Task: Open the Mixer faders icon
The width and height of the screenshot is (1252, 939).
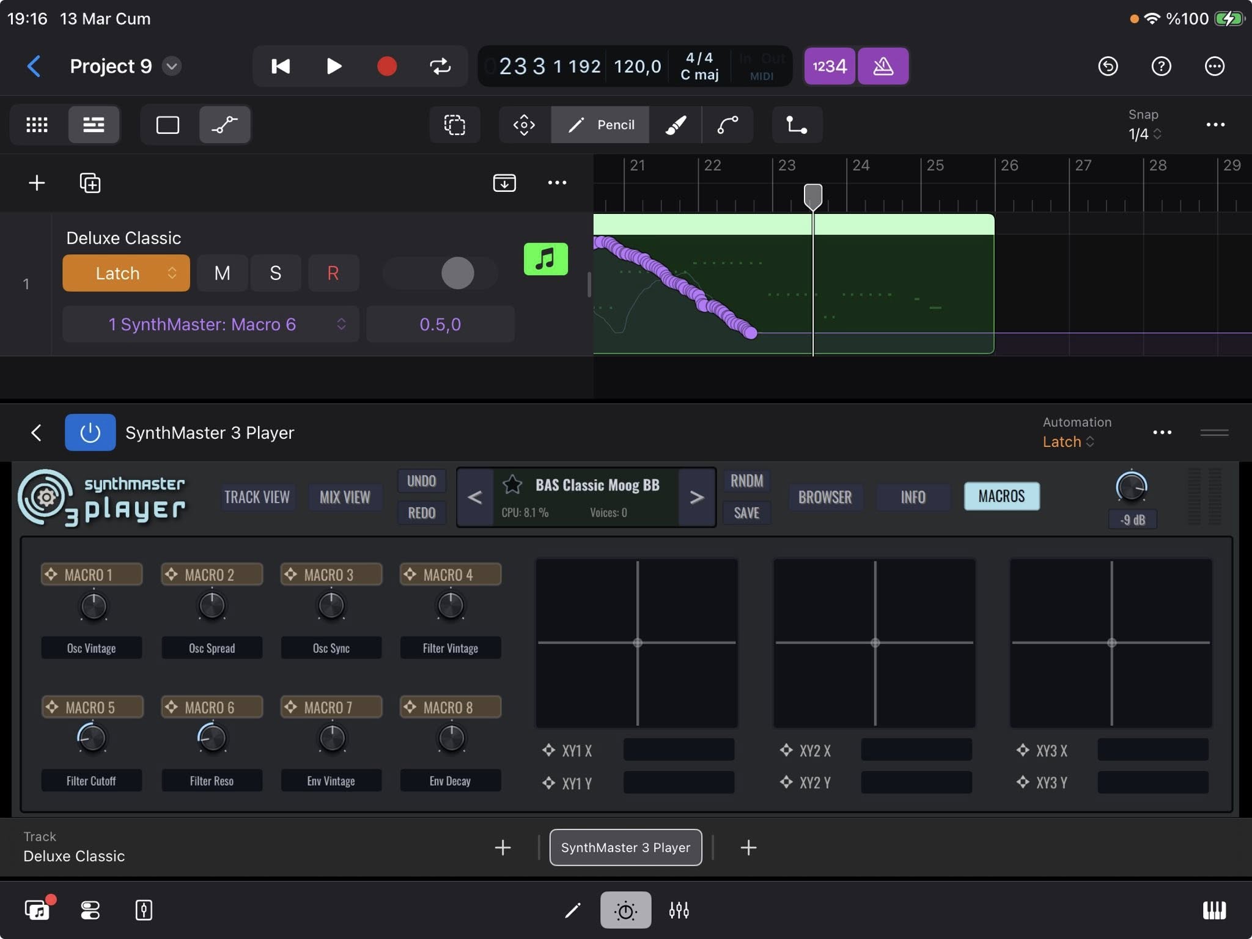Action: [x=679, y=910]
